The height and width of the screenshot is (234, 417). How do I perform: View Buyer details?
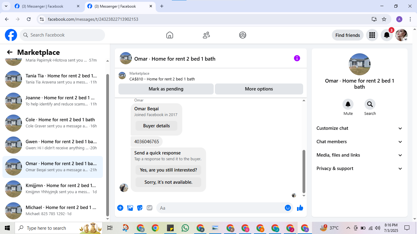point(156,126)
